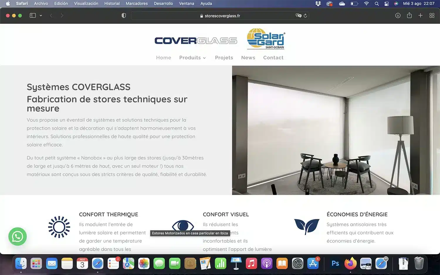Open the Historial menu
The image size is (440, 275).
click(x=112, y=4)
